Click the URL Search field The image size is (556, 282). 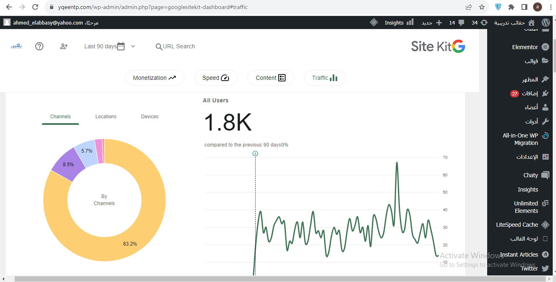[175, 46]
